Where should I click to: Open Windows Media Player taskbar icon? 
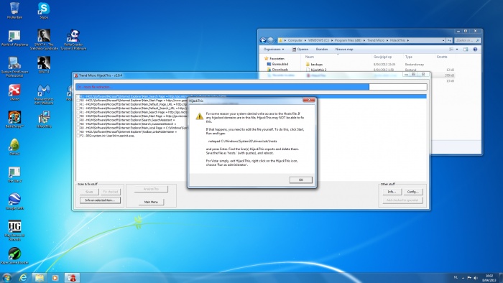pyautogui.click(x=55, y=277)
